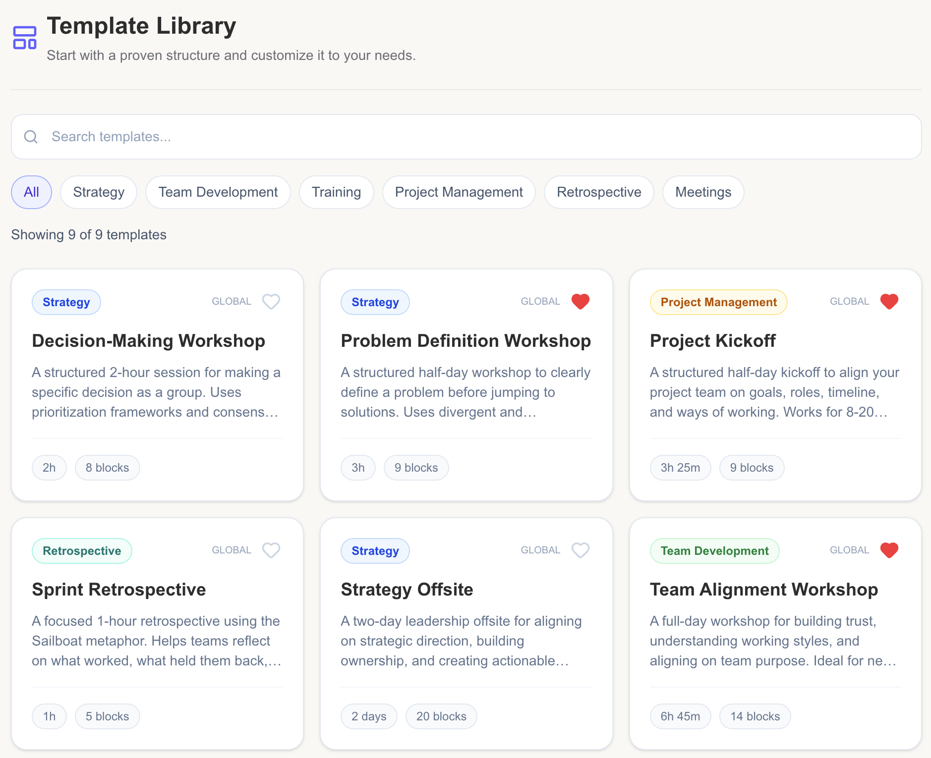The height and width of the screenshot is (758, 931).
Task: Filter templates by Training
Action: coord(336,192)
